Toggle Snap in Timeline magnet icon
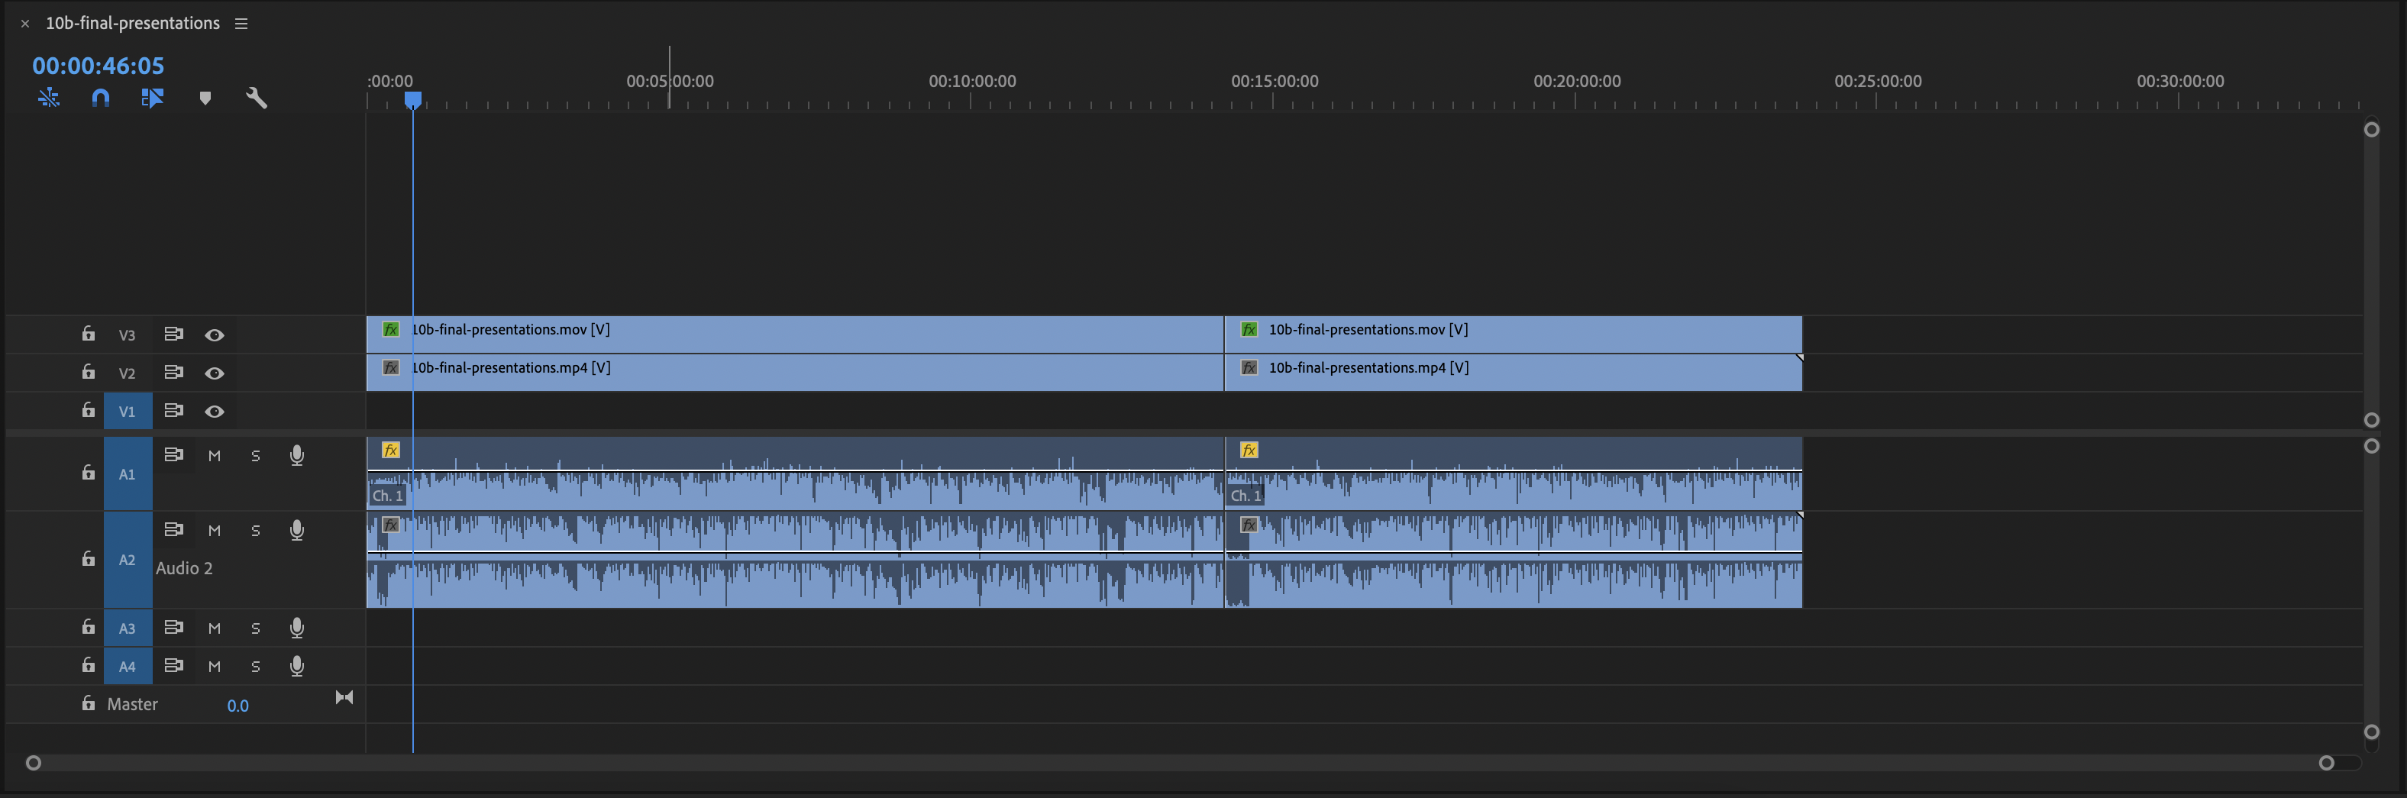2407x798 pixels. point(101,98)
